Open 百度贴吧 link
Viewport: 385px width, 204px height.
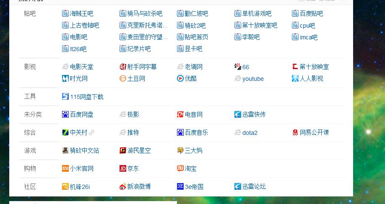point(311,13)
